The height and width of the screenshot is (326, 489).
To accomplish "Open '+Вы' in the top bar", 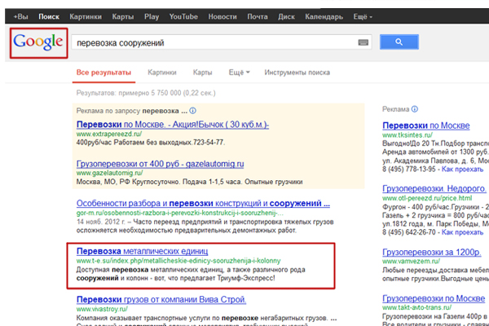I will (20, 16).
